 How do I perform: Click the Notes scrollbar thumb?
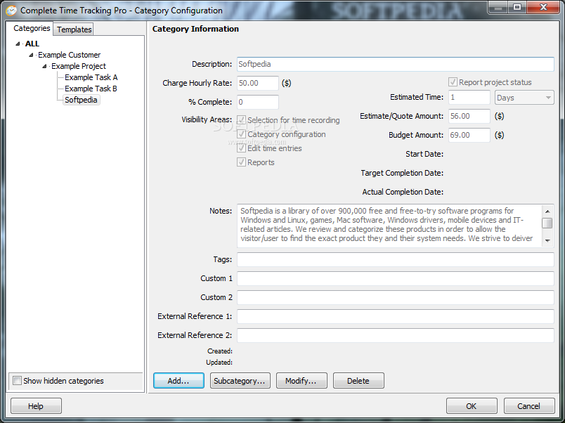pos(547,223)
